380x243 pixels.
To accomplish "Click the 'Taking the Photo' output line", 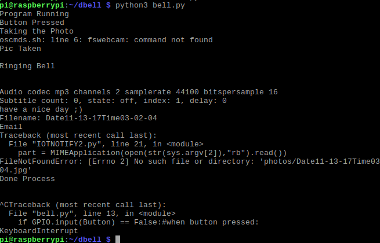I will pyautogui.click(x=37, y=31).
